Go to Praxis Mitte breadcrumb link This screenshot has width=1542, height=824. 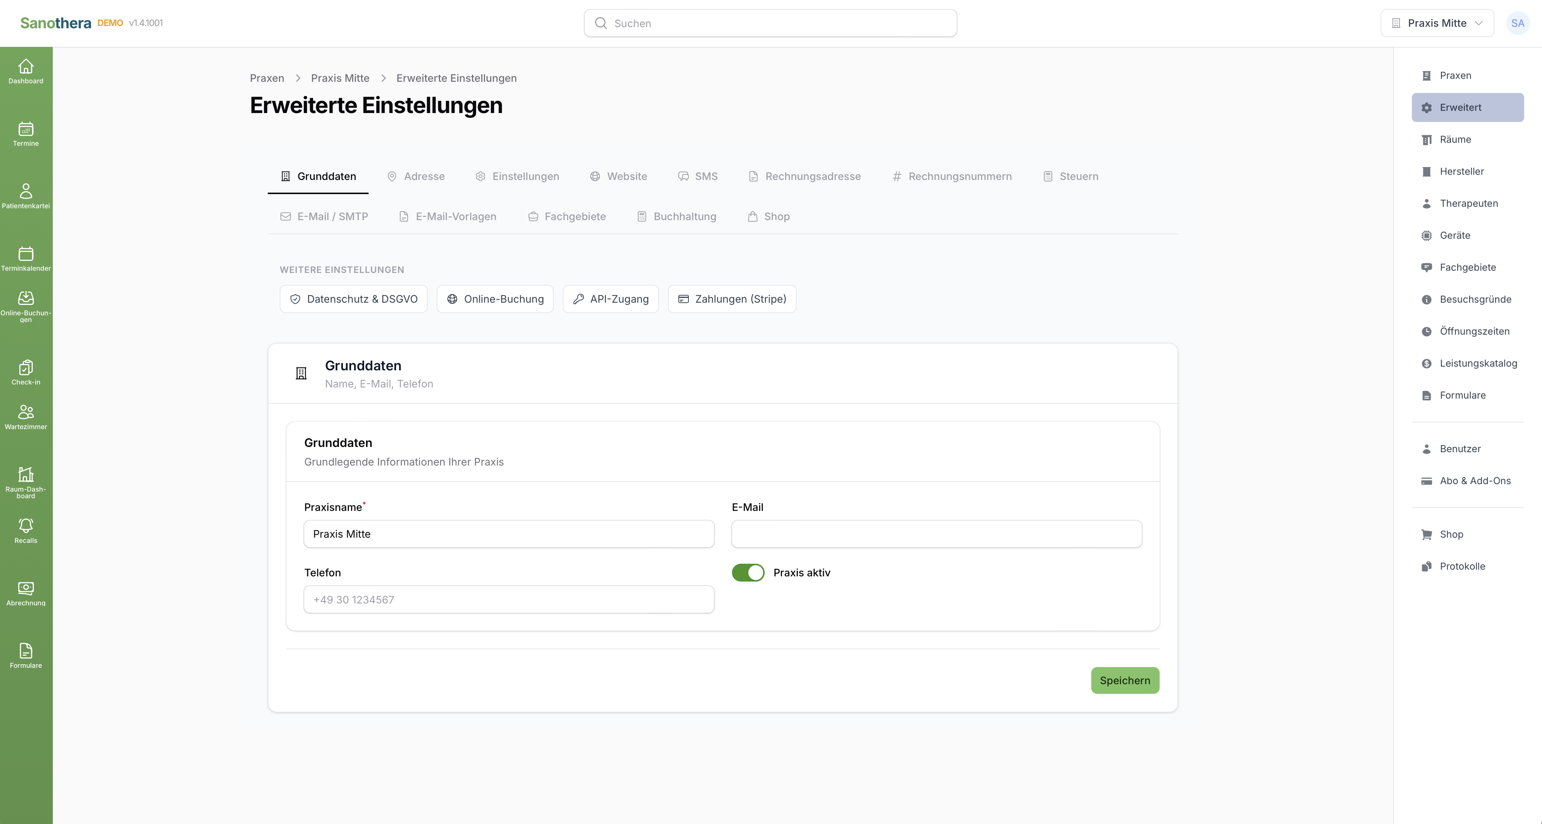pos(340,78)
